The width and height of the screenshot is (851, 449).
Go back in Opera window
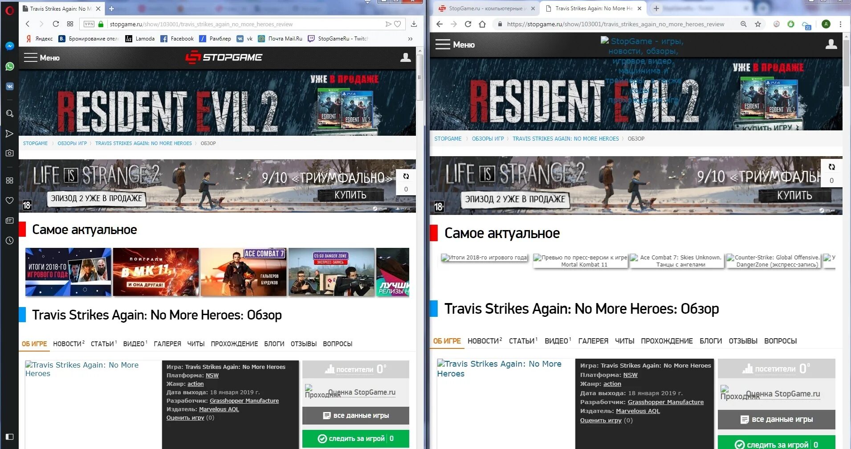28,24
